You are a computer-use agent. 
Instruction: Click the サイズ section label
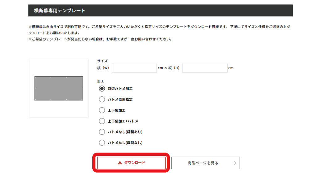tap(102, 61)
